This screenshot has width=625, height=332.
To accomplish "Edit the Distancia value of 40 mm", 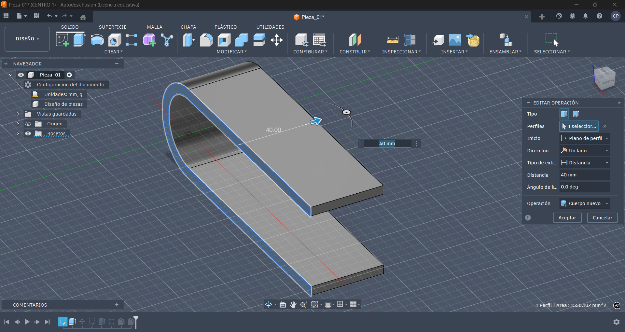I will pyautogui.click(x=584, y=175).
